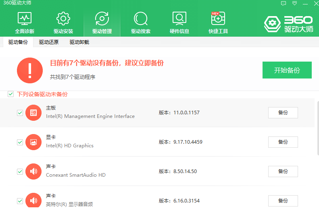319x221 pixels.
Task: Select the 驱动管理 top navigation tab
Action: click(102, 23)
